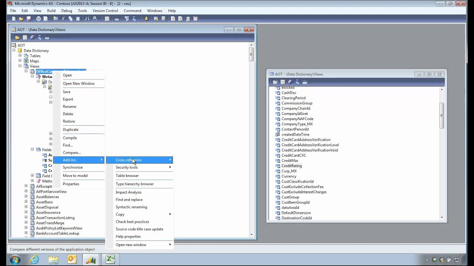This screenshot has height=266, width=474.
Task: Open Outlook from the Windows taskbar
Action: (x=72, y=260)
